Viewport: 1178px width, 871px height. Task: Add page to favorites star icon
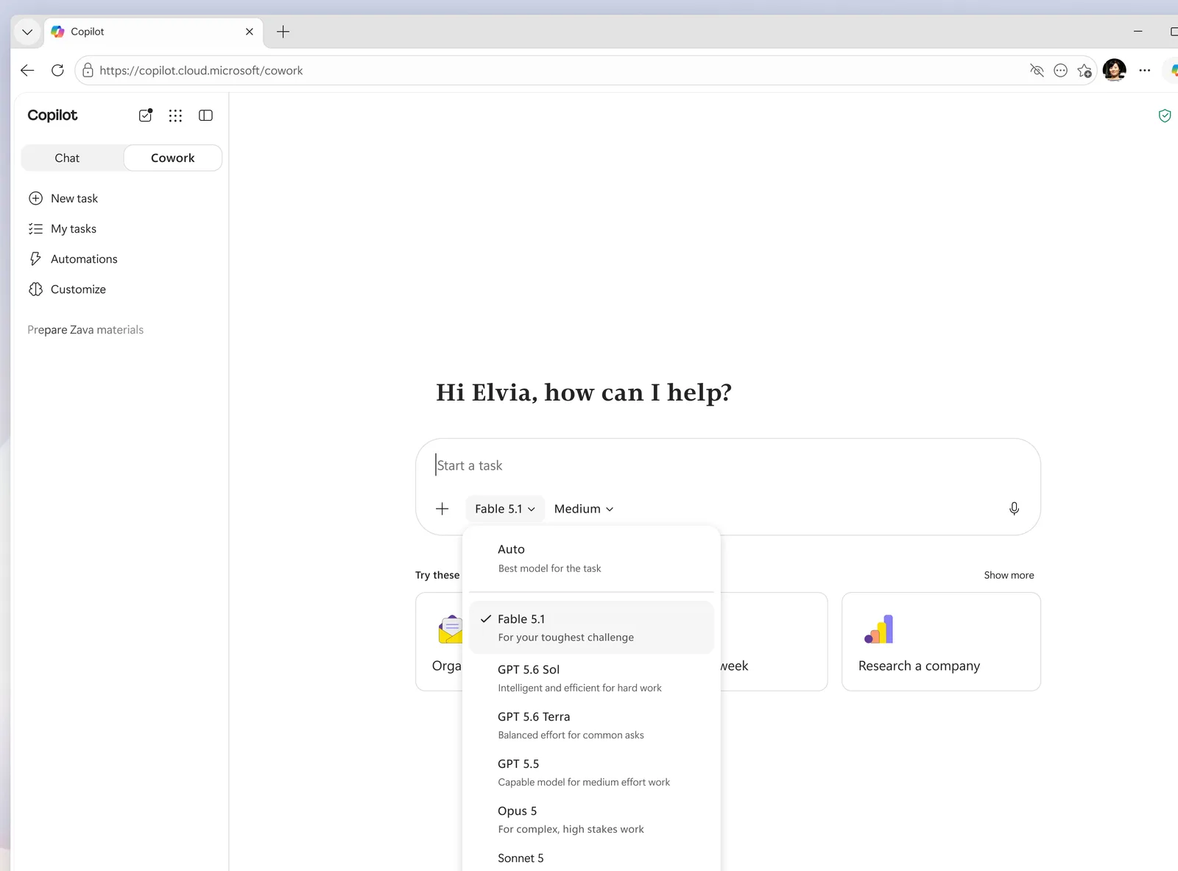(x=1084, y=71)
